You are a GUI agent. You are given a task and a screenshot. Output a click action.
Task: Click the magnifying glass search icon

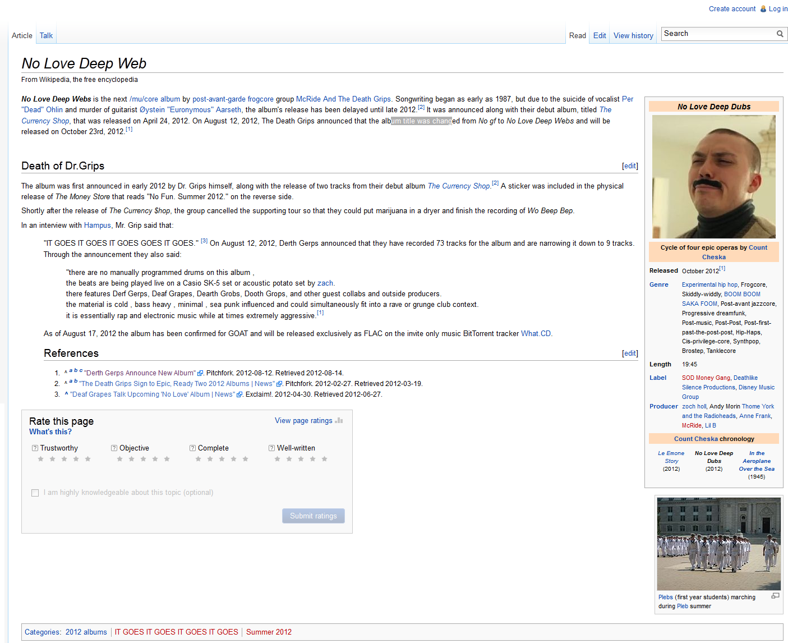tap(780, 34)
